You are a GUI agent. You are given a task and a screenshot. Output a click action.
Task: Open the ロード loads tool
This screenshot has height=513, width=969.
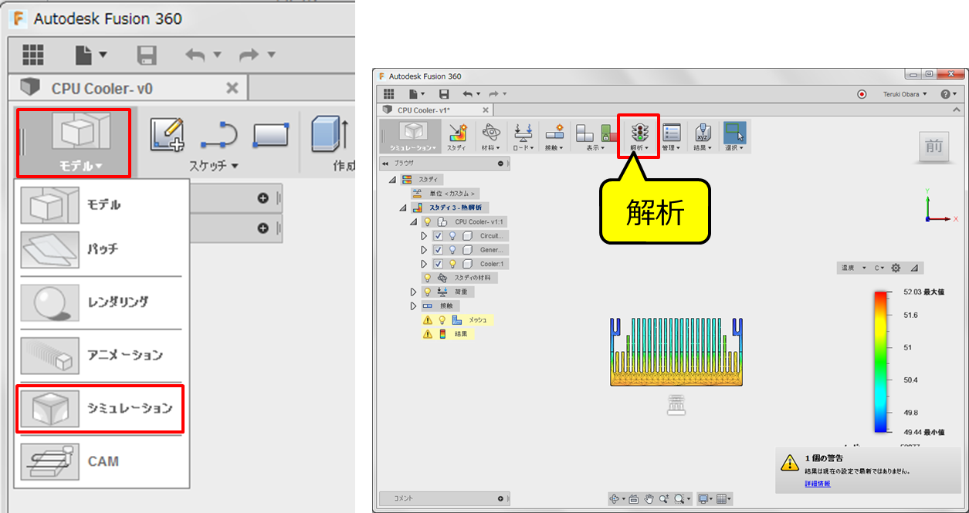click(522, 137)
